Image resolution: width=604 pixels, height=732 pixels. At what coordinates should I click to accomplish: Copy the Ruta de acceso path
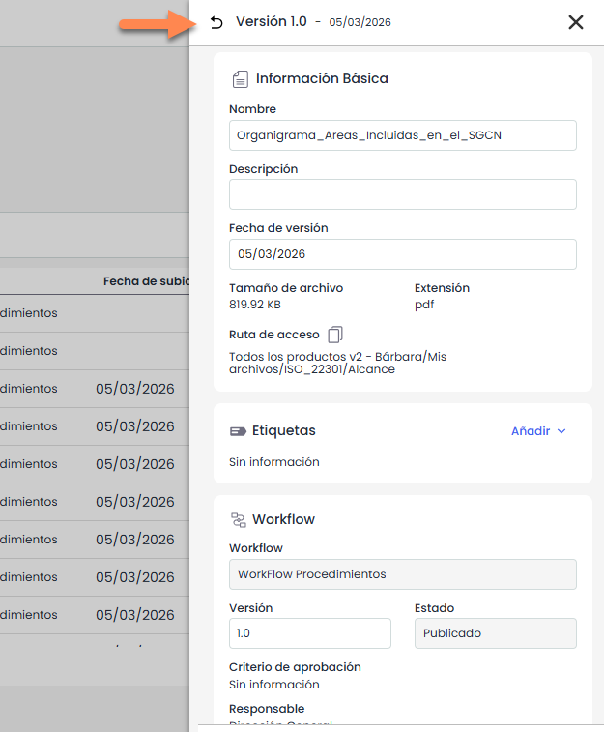click(x=335, y=335)
